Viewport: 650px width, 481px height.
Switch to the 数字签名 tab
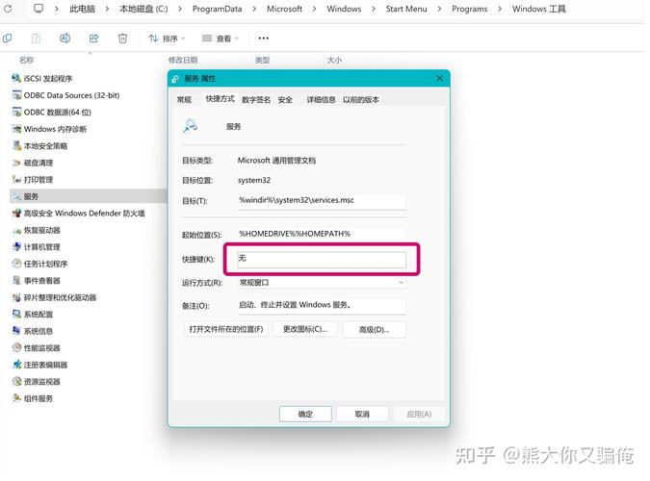(x=256, y=99)
